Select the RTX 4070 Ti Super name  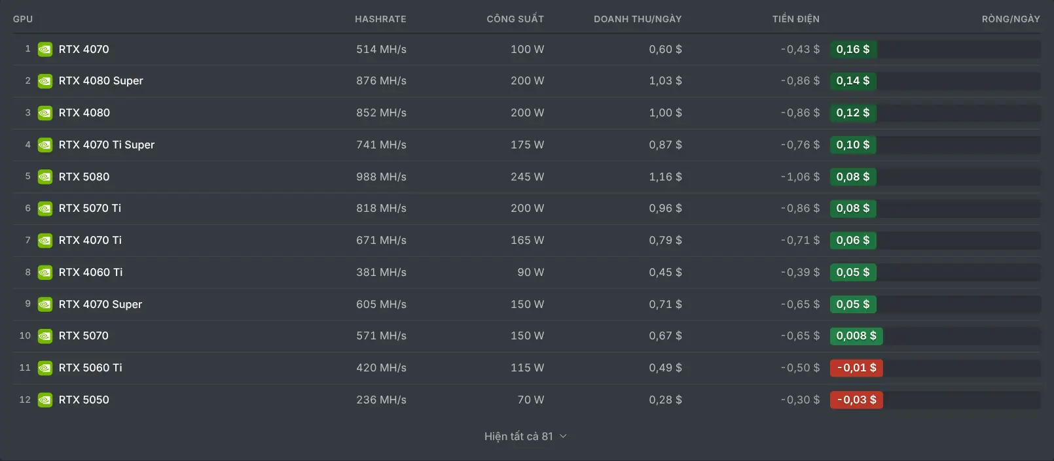[x=107, y=145]
